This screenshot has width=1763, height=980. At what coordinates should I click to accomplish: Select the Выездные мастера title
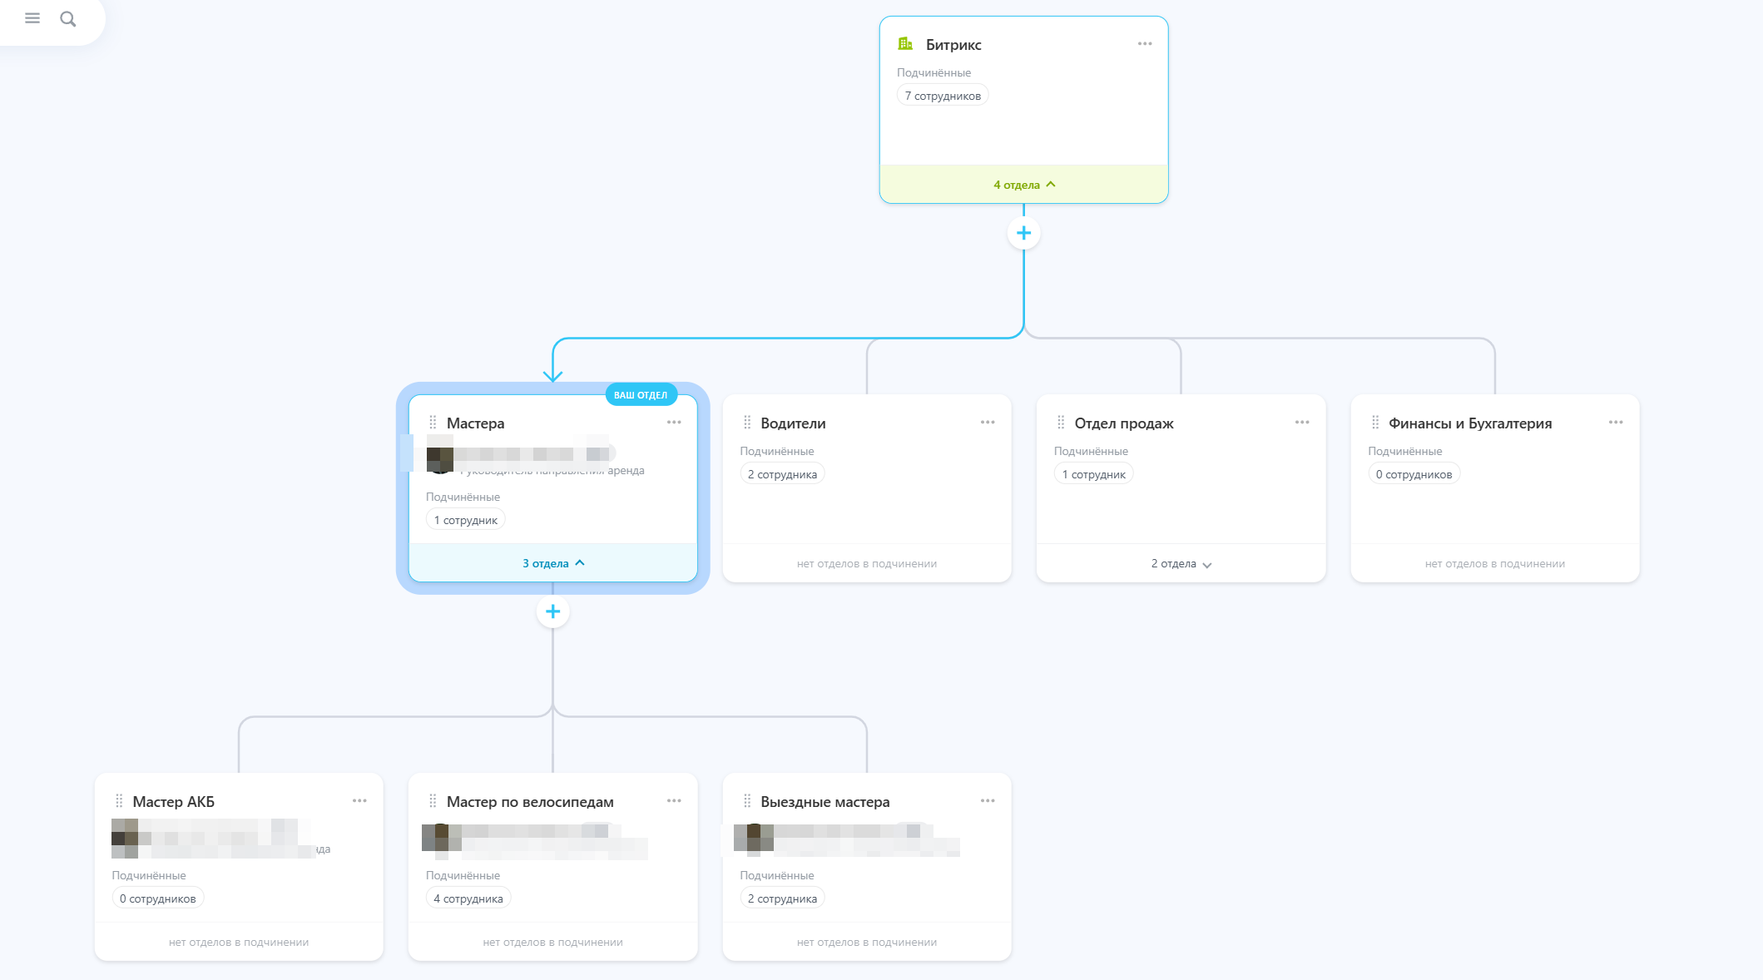point(825,802)
